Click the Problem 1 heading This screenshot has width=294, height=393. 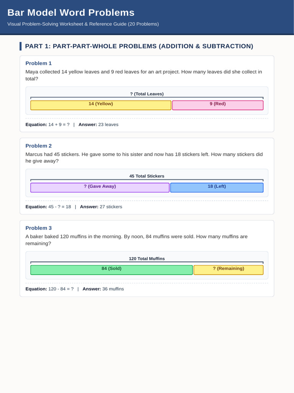[39, 63]
